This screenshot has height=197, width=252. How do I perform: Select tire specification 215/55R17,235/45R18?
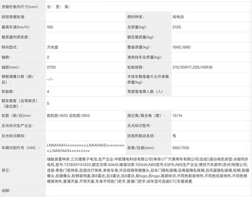tap(192, 67)
